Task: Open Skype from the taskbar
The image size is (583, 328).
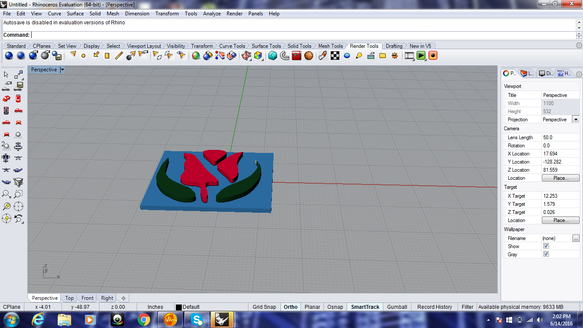Action: point(197,319)
